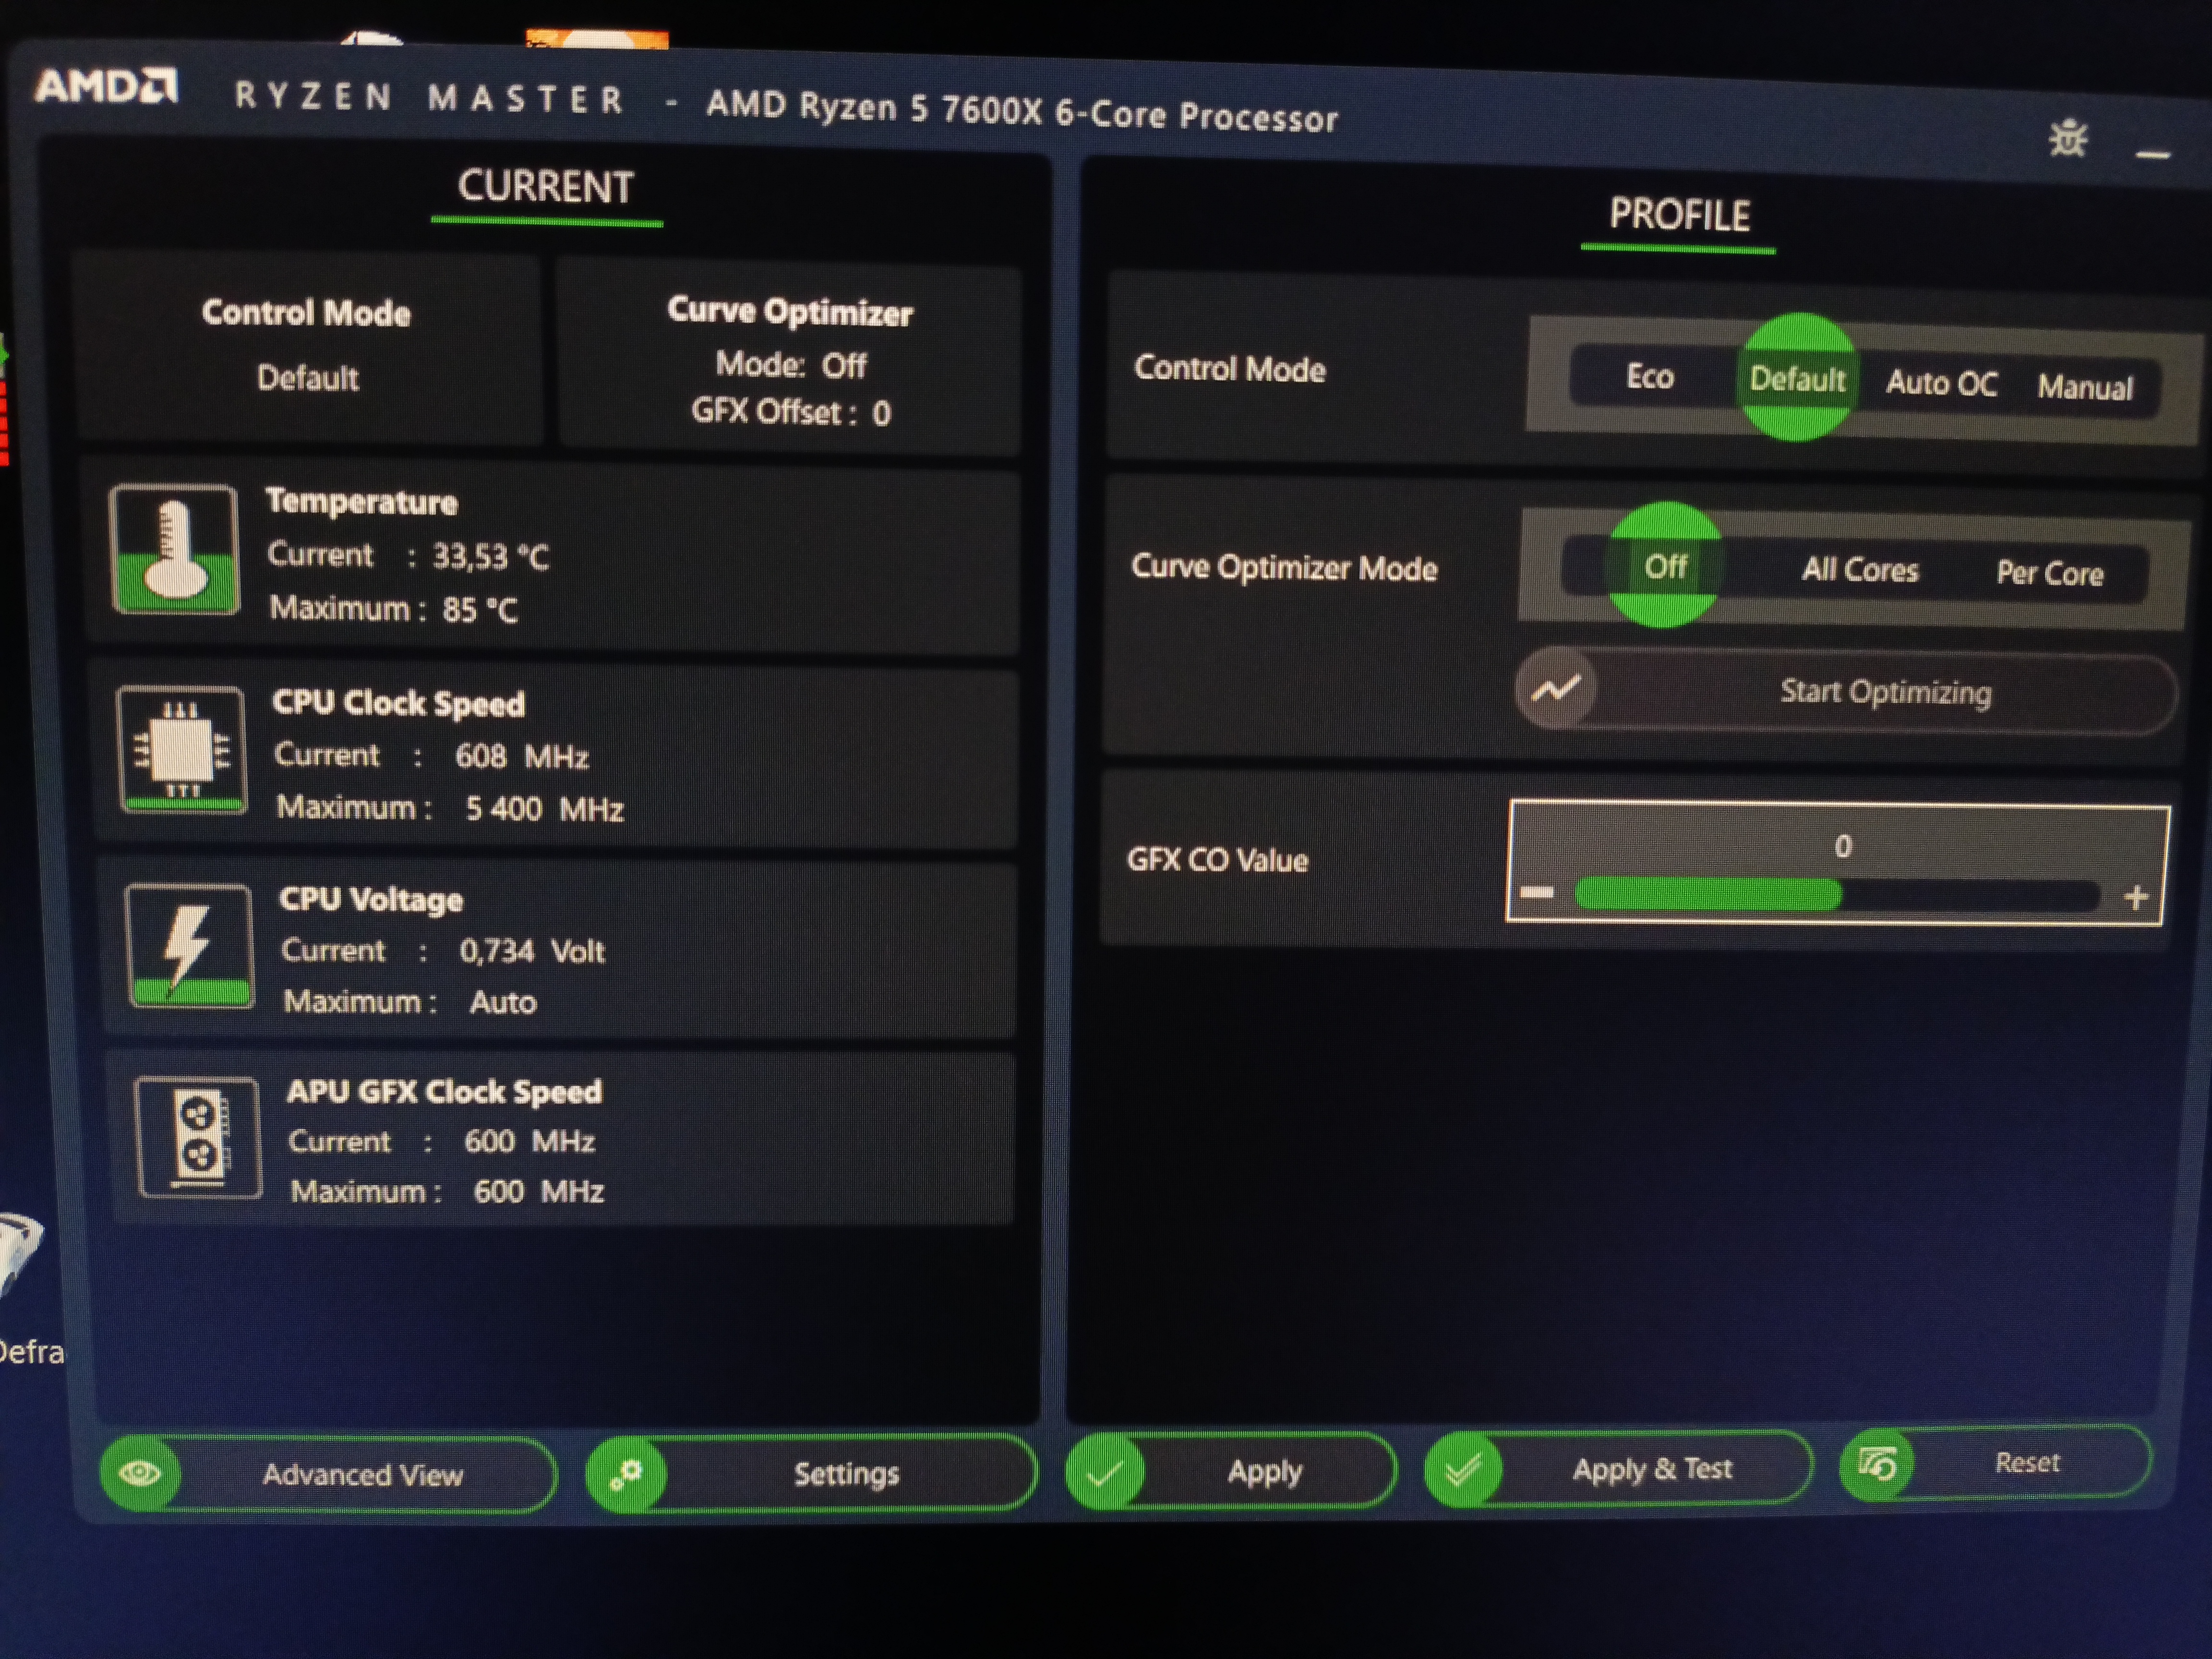The width and height of the screenshot is (2212, 1659).
Task: Click the reset arrow icon on Reset
Action: (1877, 1465)
